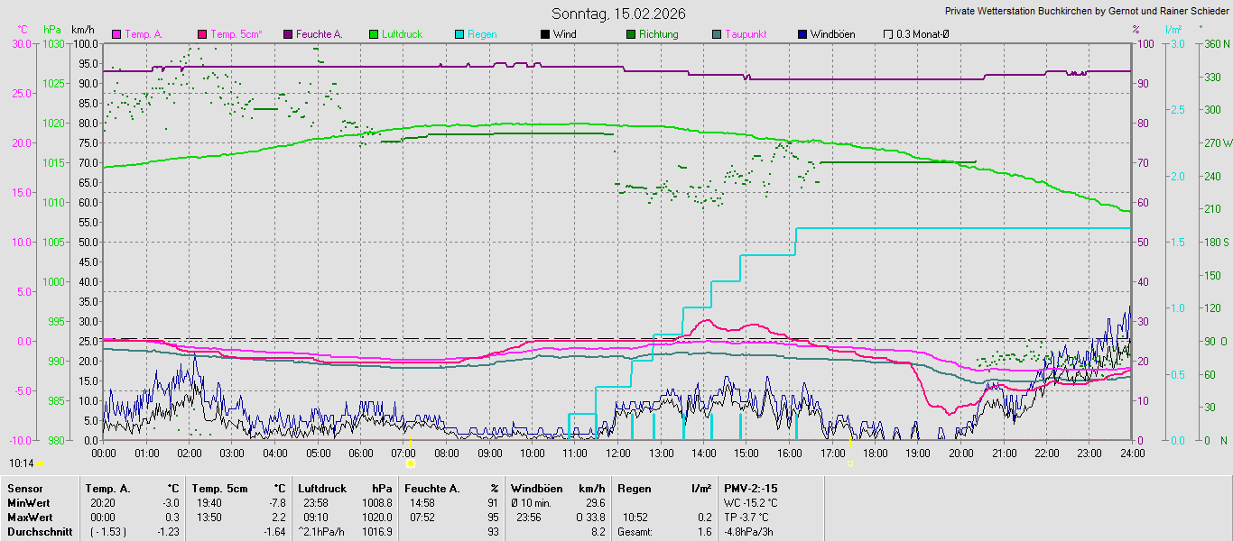Click the blue Windböen legend square

tap(802, 34)
